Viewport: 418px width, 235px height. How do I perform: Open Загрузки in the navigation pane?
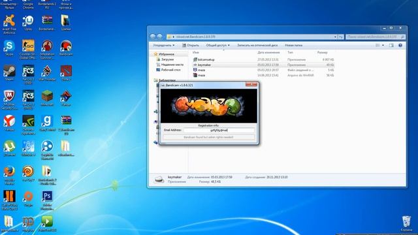(167, 59)
